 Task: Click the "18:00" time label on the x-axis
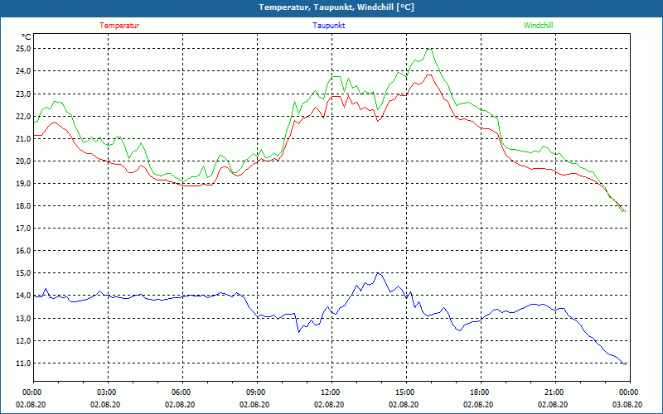click(481, 392)
